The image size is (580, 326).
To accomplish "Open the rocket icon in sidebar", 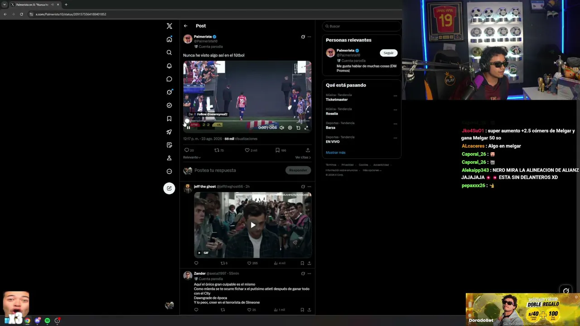I will coord(169,132).
